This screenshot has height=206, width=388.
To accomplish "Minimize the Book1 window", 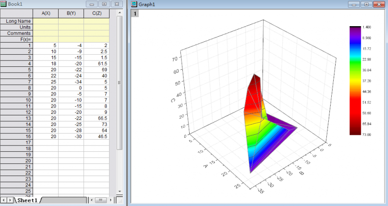I will (x=92, y=4).
